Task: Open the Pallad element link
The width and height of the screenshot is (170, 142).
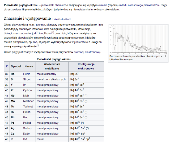Action: click(x=27, y=123)
